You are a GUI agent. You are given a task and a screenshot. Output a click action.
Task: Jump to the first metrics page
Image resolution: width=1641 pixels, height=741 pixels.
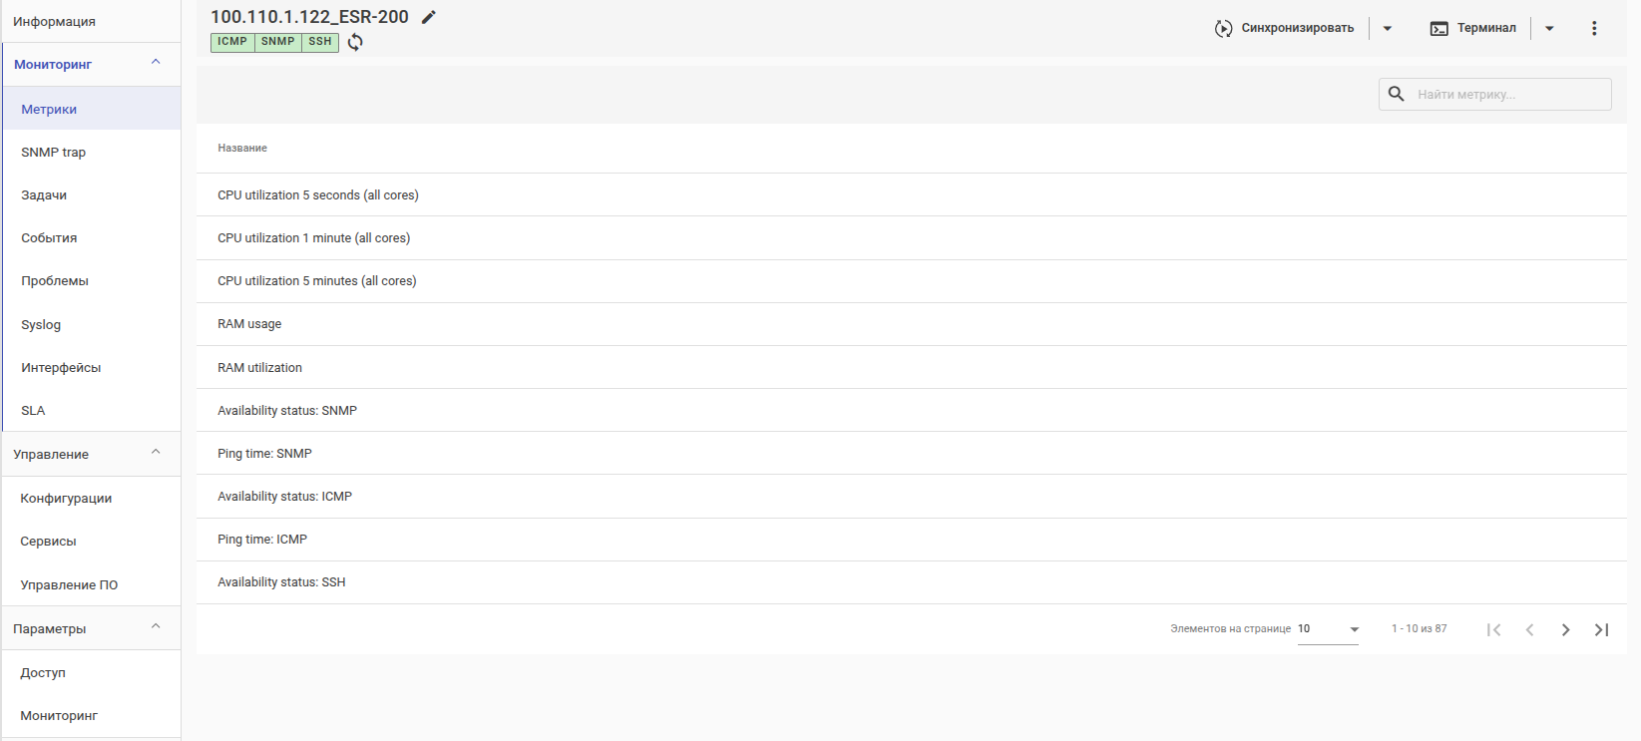(x=1493, y=629)
